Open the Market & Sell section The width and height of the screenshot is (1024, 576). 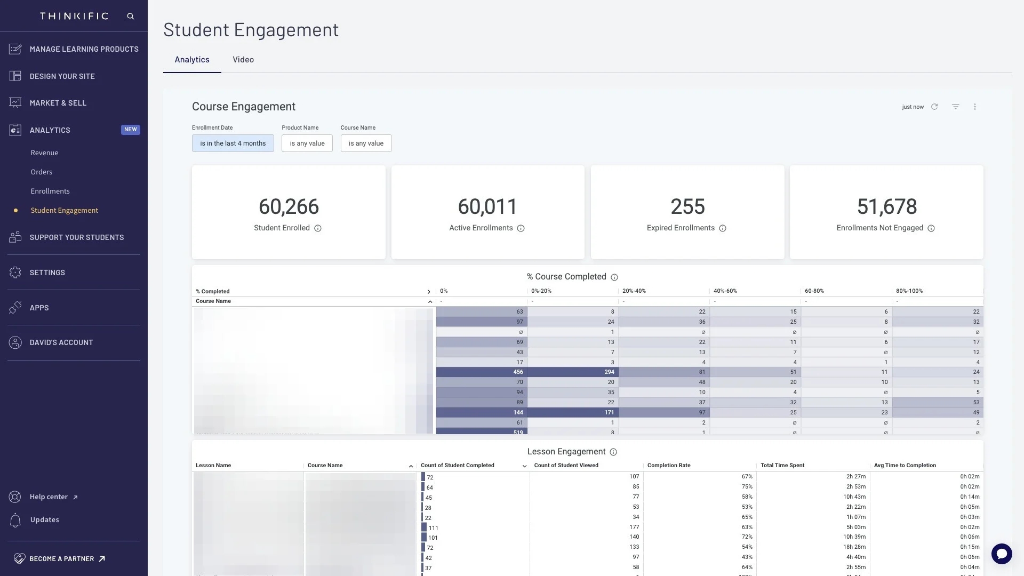15,103
